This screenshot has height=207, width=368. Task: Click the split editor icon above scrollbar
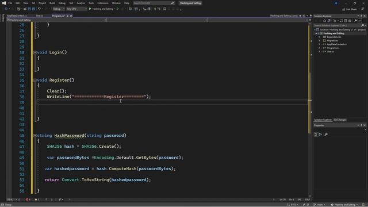tap(310, 20)
